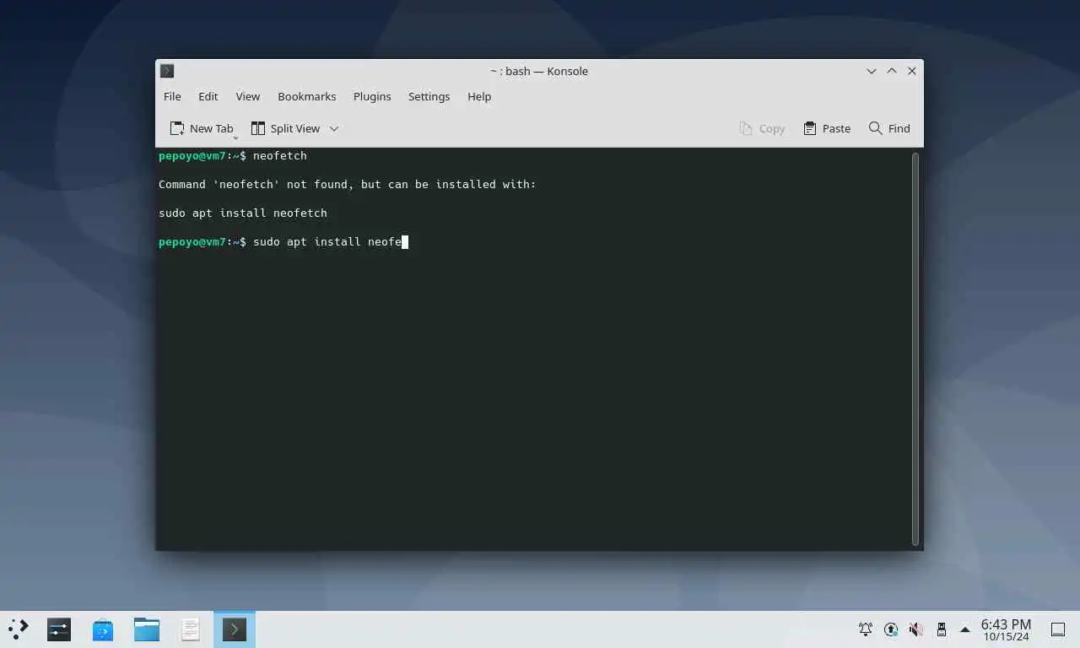Click the 'sudo apt install neofetch' suggestion line
This screenshot has width=1080, height=648.
(x=243, y=213)
